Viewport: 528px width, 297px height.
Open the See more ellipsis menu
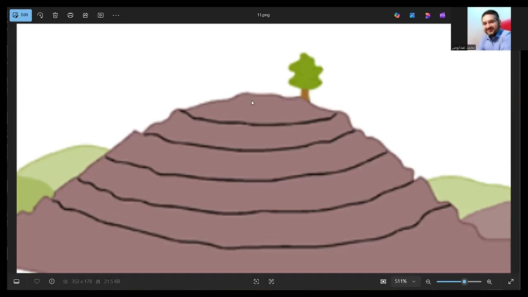point(116,15)
